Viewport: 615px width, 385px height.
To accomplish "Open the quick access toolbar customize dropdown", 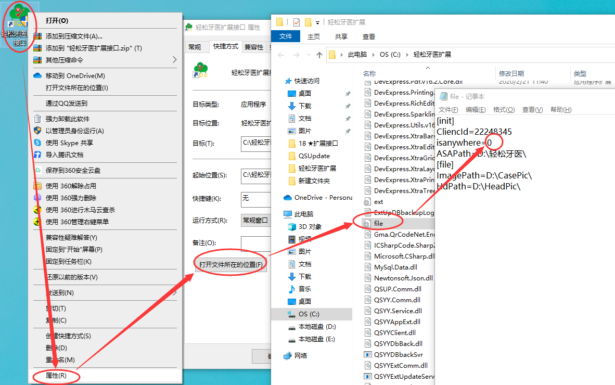I will click(x=318, y=23).
